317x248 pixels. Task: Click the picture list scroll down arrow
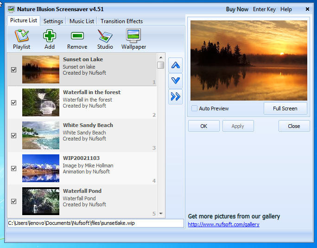point(161,213)
